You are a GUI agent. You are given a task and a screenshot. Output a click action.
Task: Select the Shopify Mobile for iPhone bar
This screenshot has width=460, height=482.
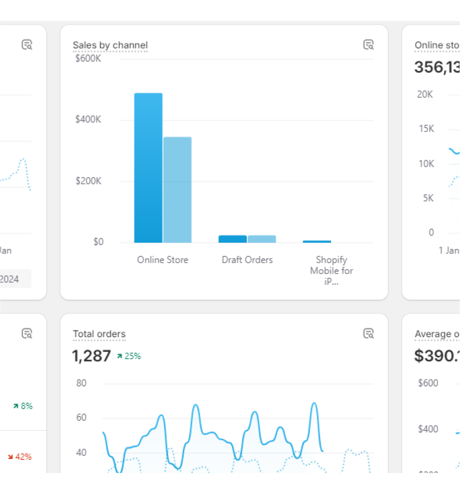pyautogui.click(x=317, y=242)
